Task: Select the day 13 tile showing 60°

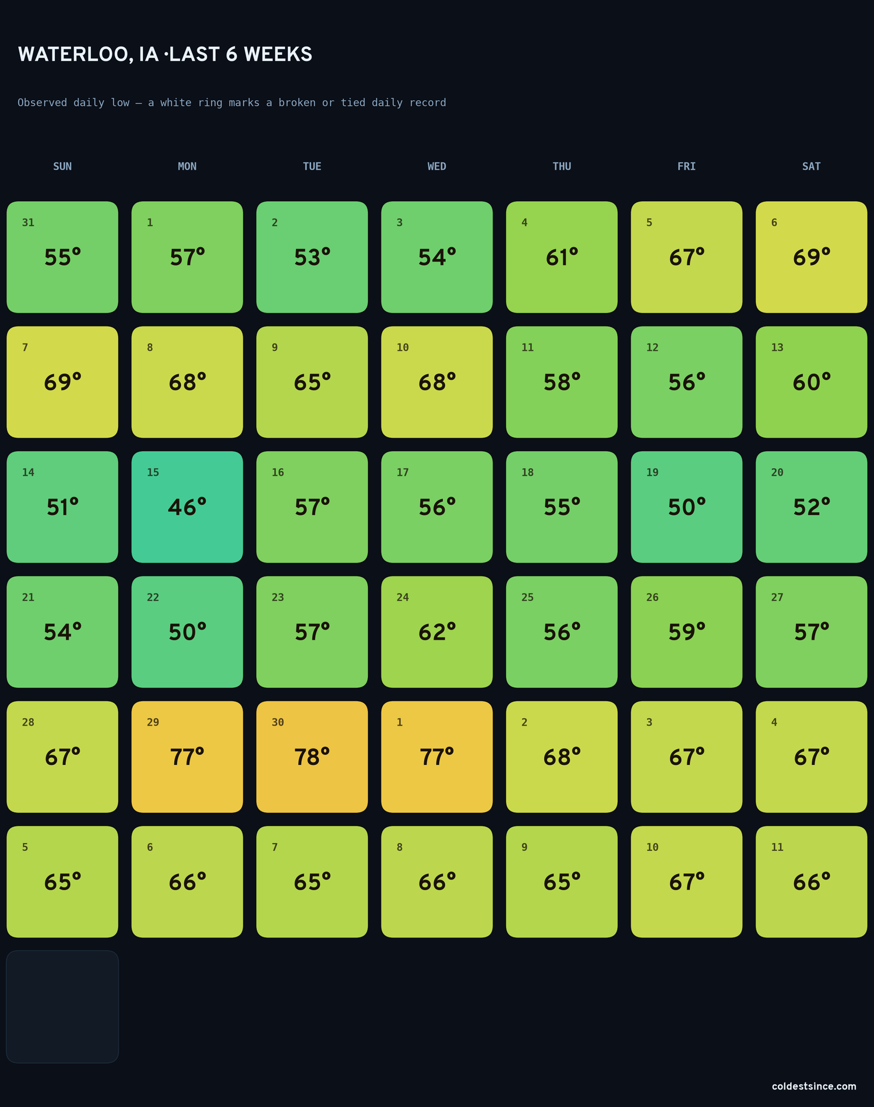Action: click(812, 382)
